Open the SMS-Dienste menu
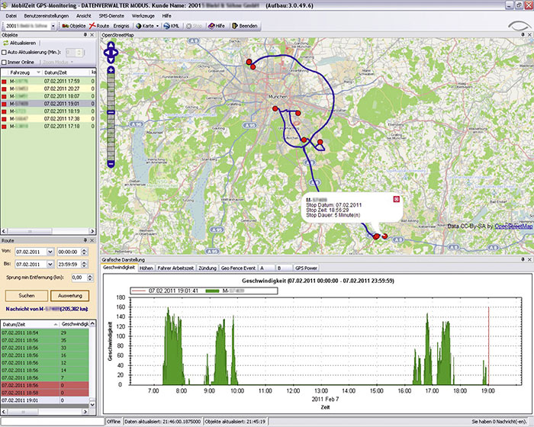The height and width of the screenshot is (427, 534). (x=111, y=16)
